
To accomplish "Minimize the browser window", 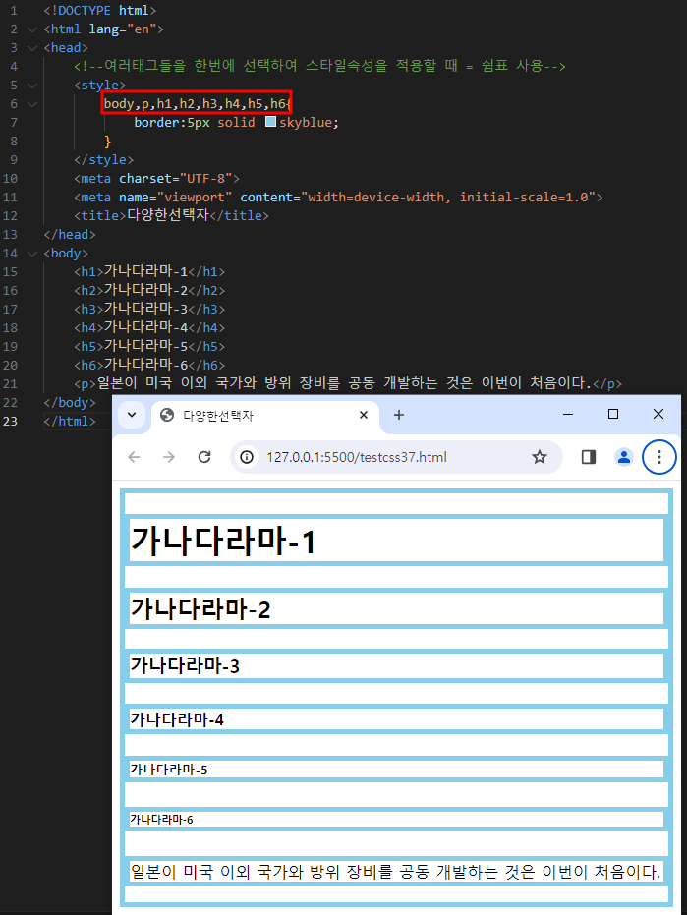I will tap(568, 414).
